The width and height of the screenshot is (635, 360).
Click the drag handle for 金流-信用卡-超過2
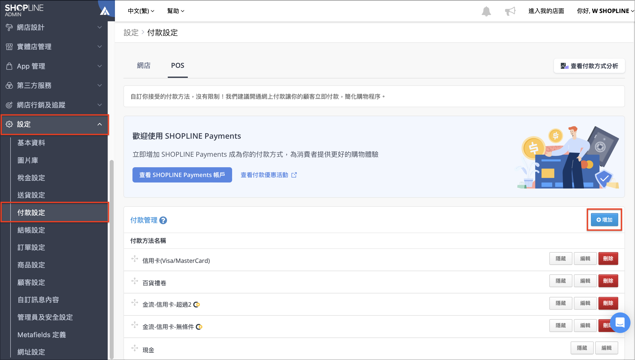tap(135, 303)
